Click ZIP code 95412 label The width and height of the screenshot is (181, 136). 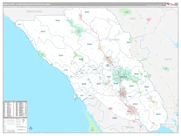(43, 31)
